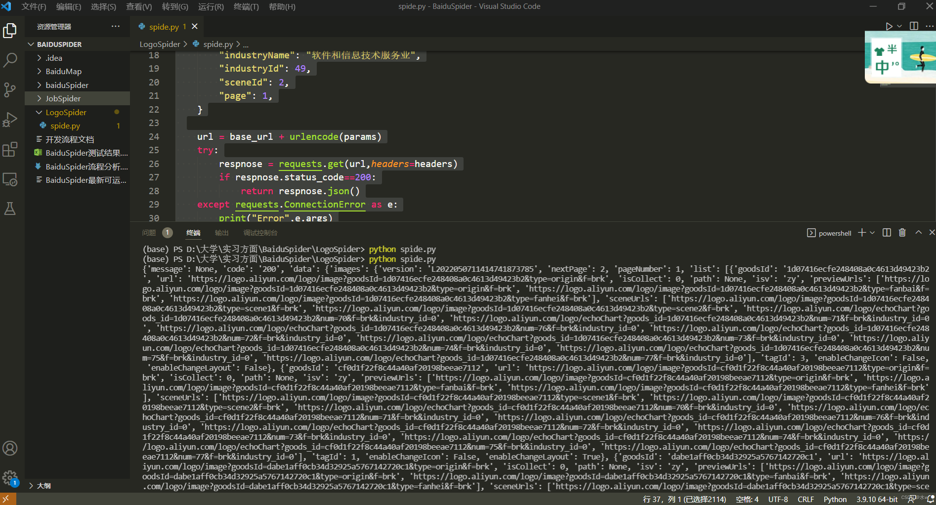The image size is (936, 505).
Task: Switch to the 终端 panel tab
Action: coord(193,233)
